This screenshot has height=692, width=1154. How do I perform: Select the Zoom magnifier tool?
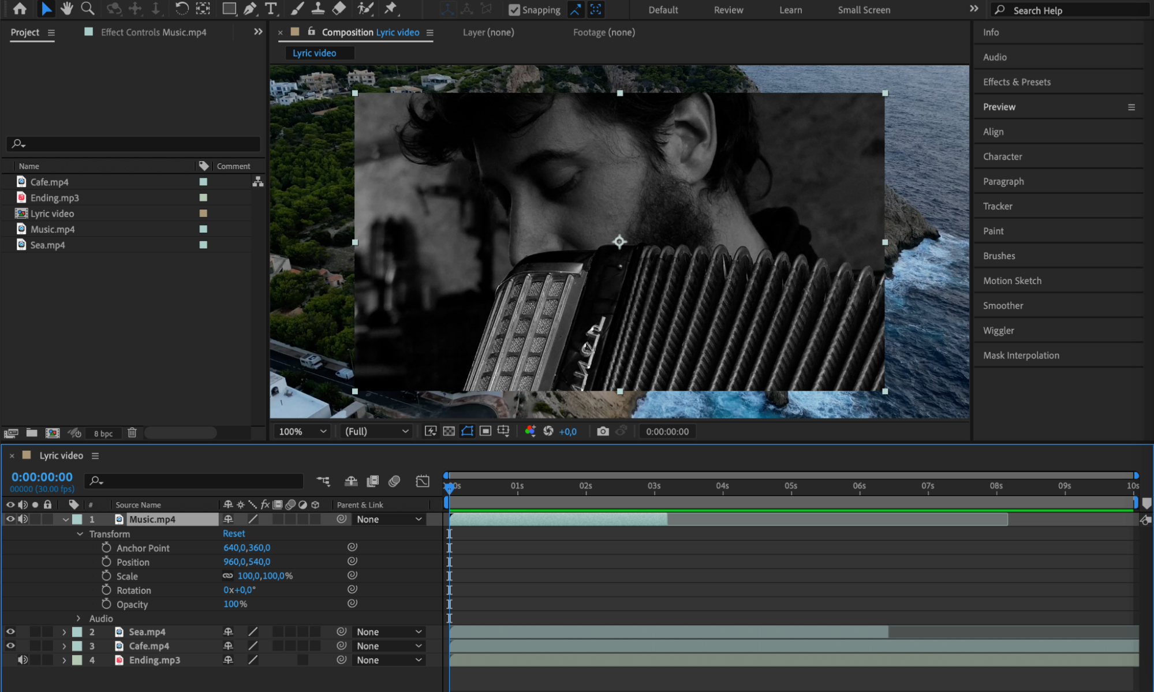tap(87, 9)
